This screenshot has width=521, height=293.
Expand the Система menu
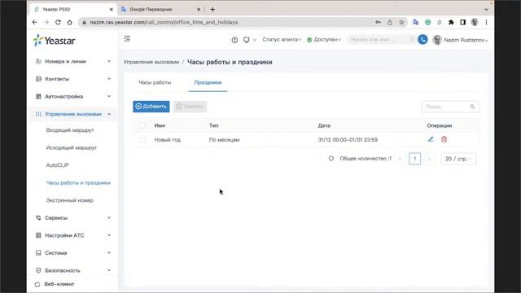point(73,253)
